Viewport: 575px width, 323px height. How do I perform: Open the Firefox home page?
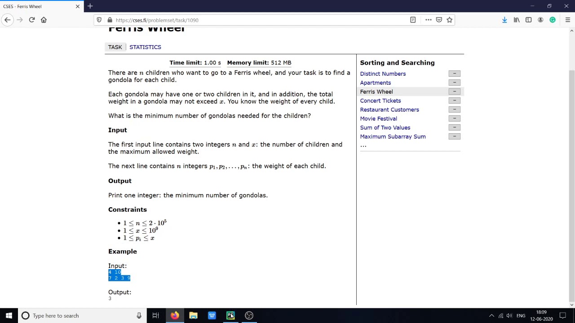(44, 20)
